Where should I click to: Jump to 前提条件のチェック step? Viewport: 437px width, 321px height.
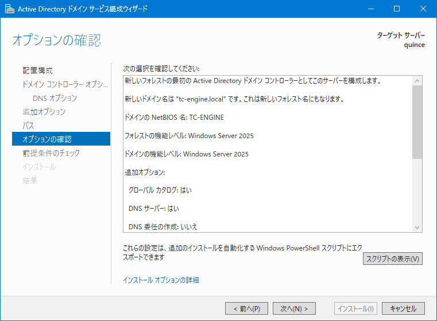(x=51, y=153)
